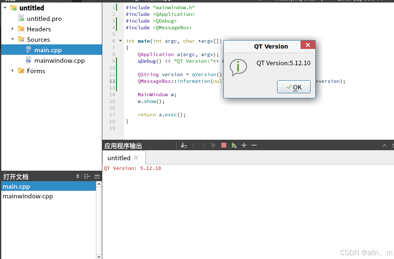394x259 pixels.
Task: Go to previous item in output pane
Action: (194, 146)
